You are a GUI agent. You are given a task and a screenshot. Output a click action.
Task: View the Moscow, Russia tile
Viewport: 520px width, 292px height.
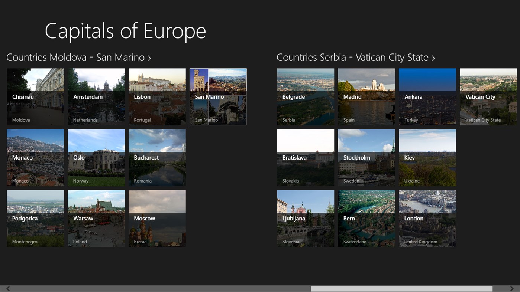157,218
